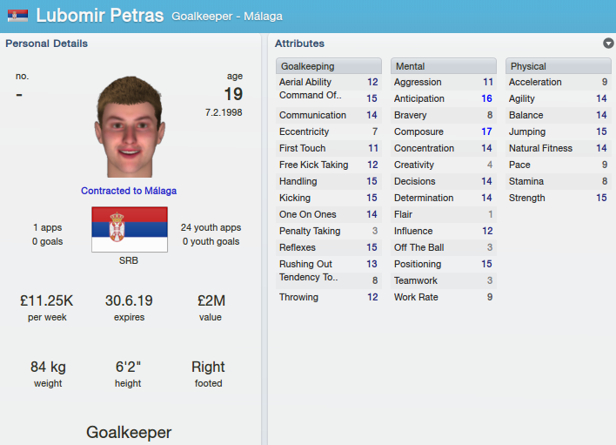Click the Serbian flag icon in header

click(17, 16)
